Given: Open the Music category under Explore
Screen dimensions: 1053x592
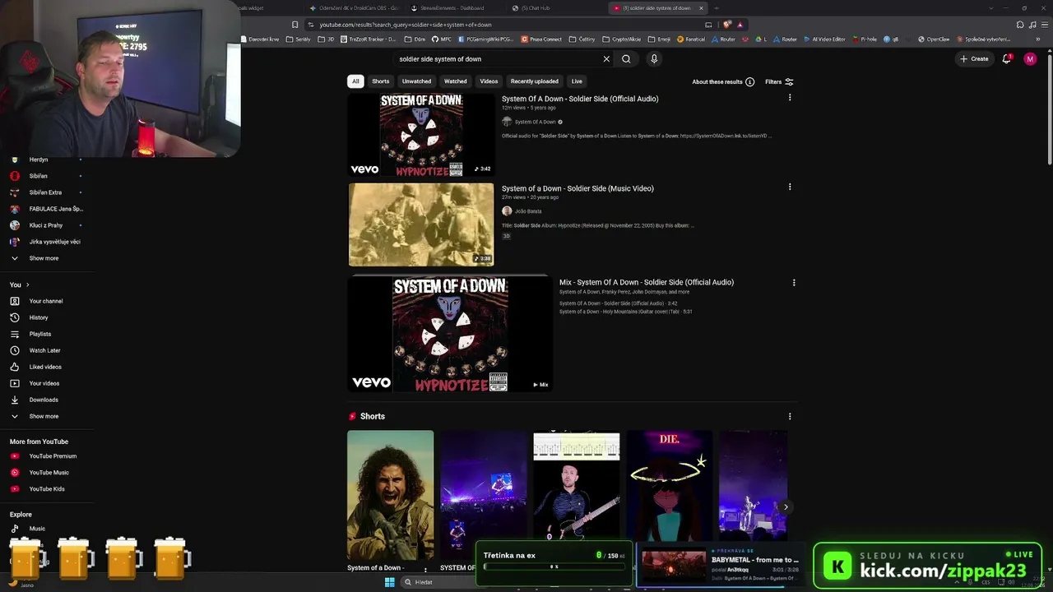Looking at the screenshot, I should pos(37,529).
